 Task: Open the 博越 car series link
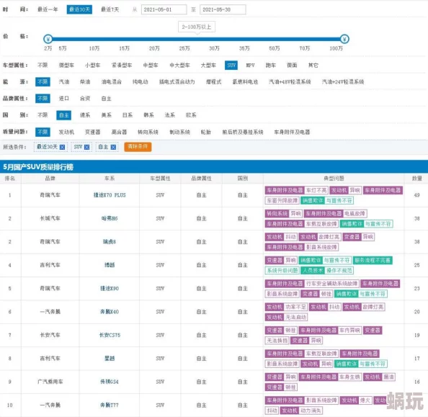tap(110, 265)
